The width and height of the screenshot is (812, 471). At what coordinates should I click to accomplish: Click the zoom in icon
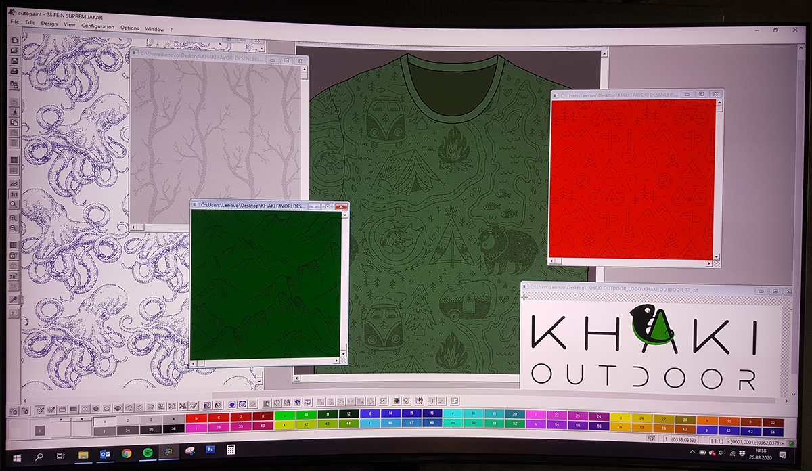(15, 218)
